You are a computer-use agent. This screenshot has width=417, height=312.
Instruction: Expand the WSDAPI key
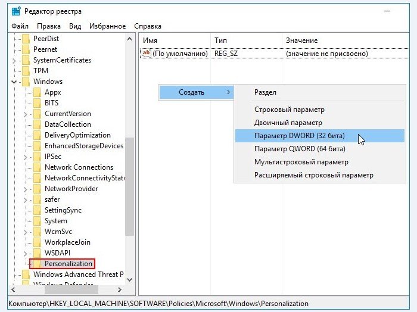pos(25,254)
